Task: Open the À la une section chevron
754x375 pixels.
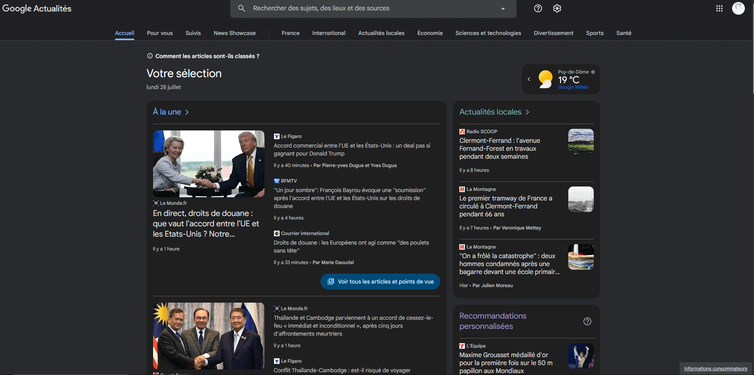Action: pos(187,112)
